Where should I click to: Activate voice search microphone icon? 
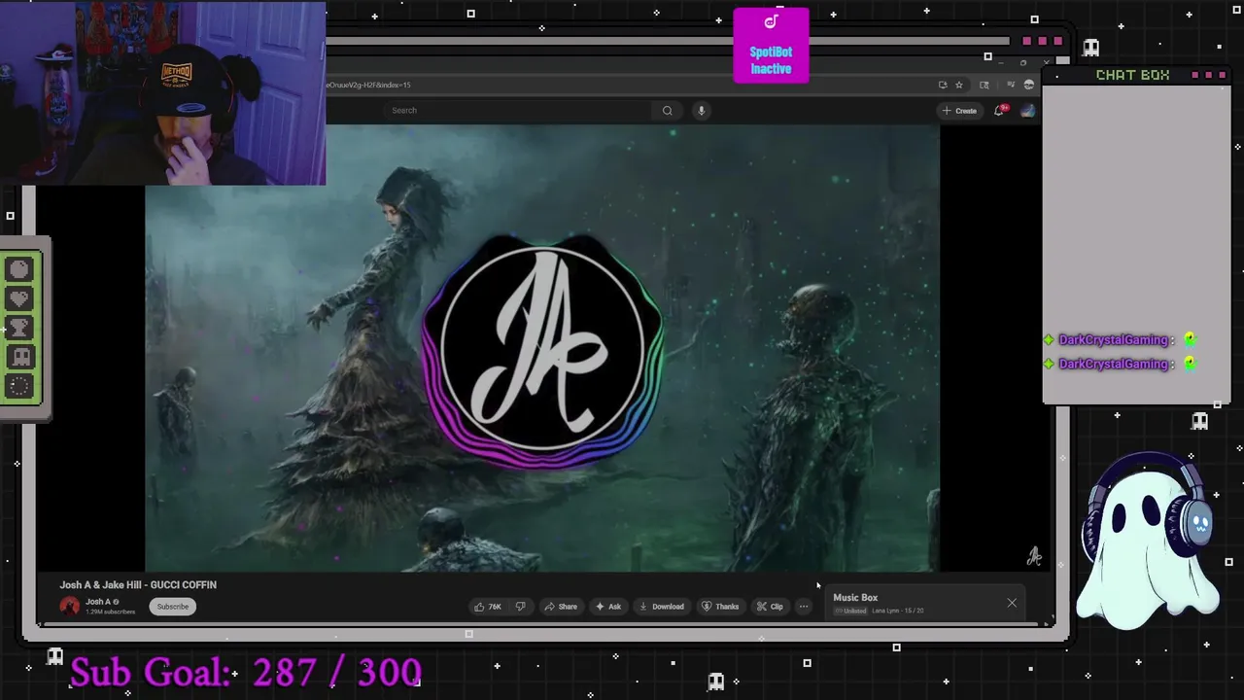tap(701, 110)
